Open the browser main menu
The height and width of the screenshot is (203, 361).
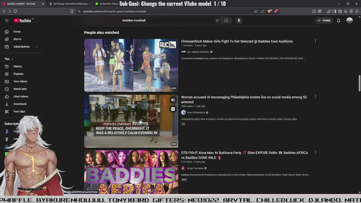[x=357, y=11]
